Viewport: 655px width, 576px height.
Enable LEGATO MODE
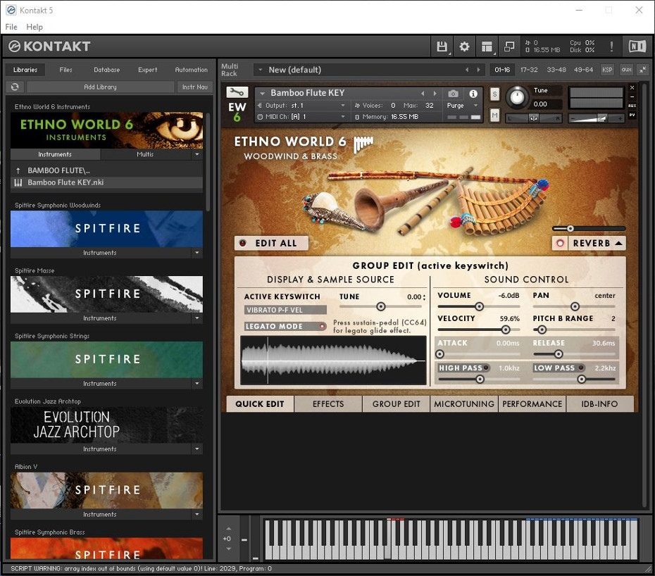(x=285, y=326)
